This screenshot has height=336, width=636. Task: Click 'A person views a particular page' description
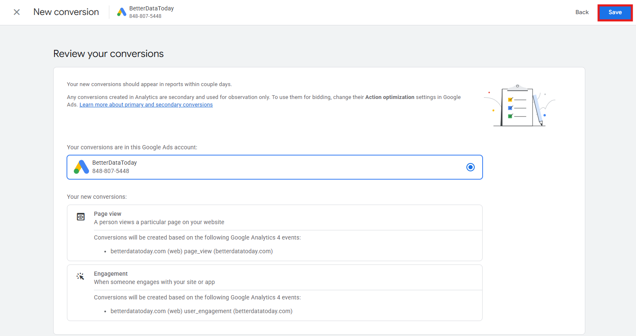point(159,222)
